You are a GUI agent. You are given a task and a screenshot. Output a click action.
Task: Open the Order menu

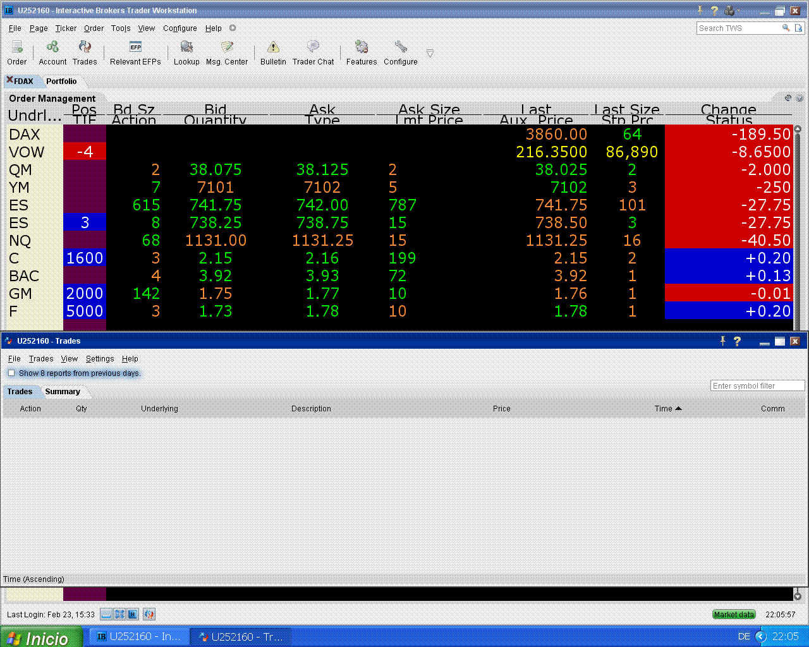coord(94,28)
